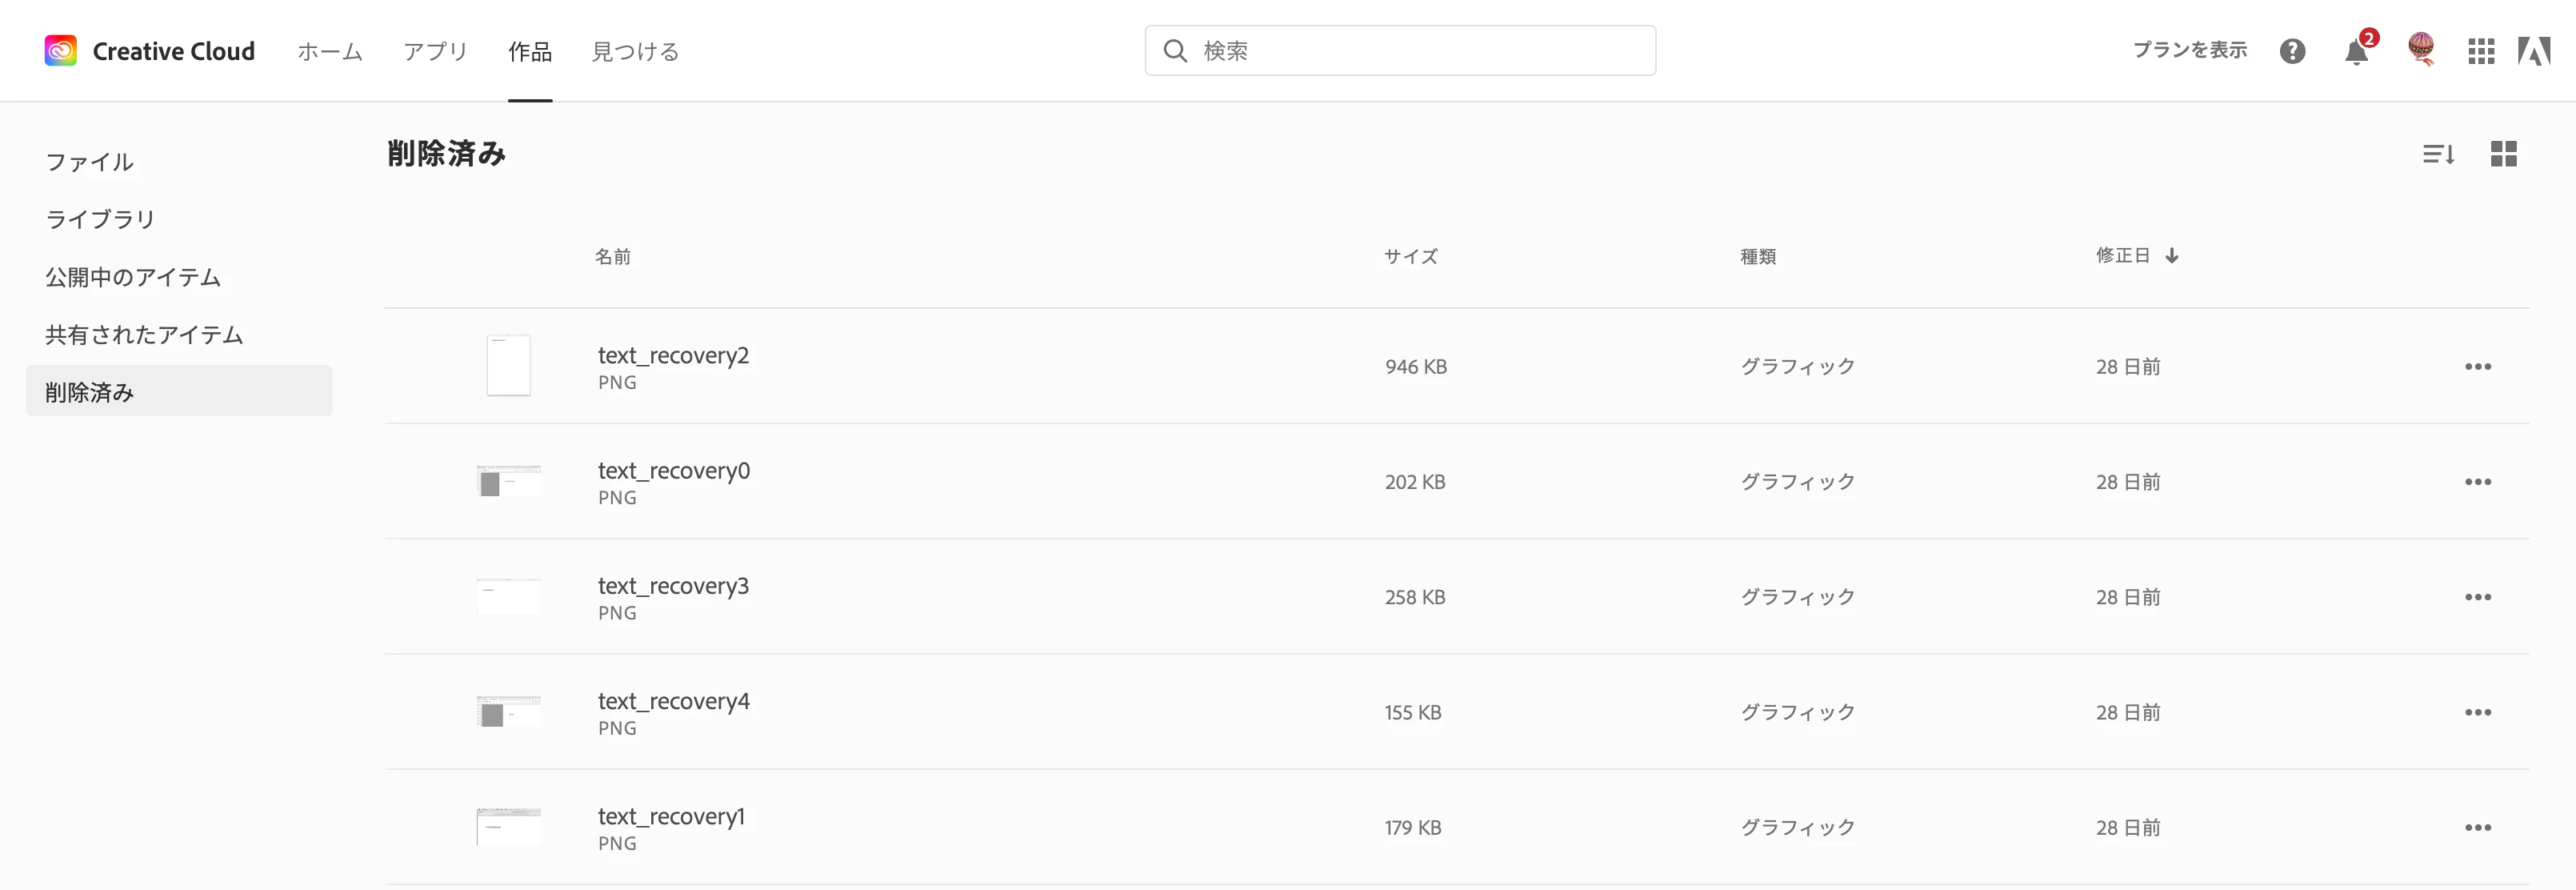Switch to the ホーム tab
The width and height of the screenshot is (2576, 890).
click(329, 52)
